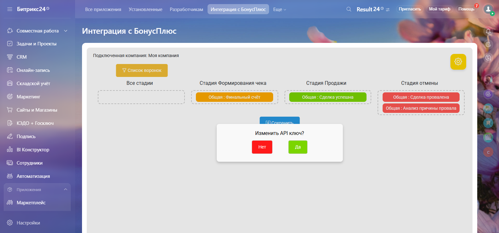Click the Все стадии column heading
This screenshot has width=499, height=233.
(140, 83)
